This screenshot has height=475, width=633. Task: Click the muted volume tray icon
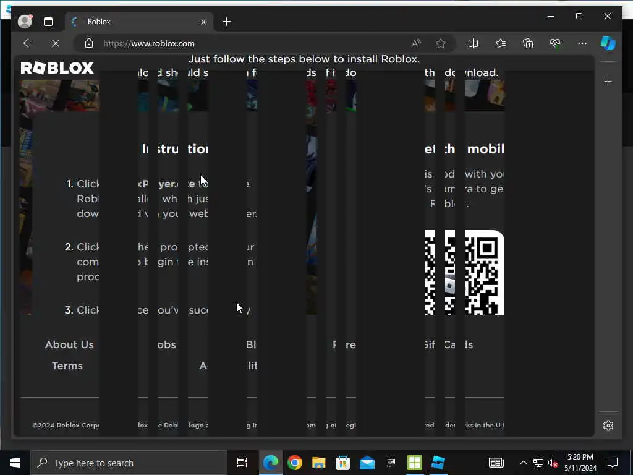553,463
